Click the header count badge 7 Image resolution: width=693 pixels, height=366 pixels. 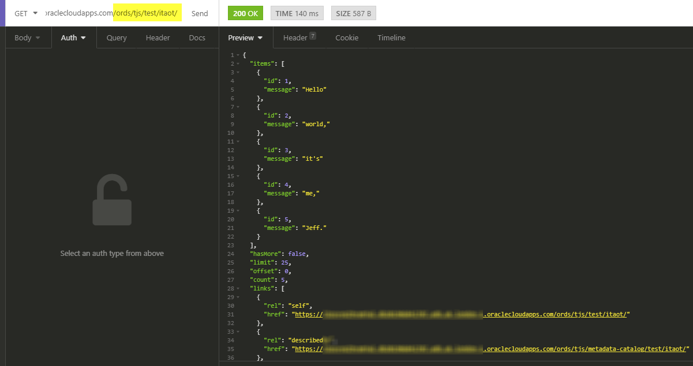point(313,36)
